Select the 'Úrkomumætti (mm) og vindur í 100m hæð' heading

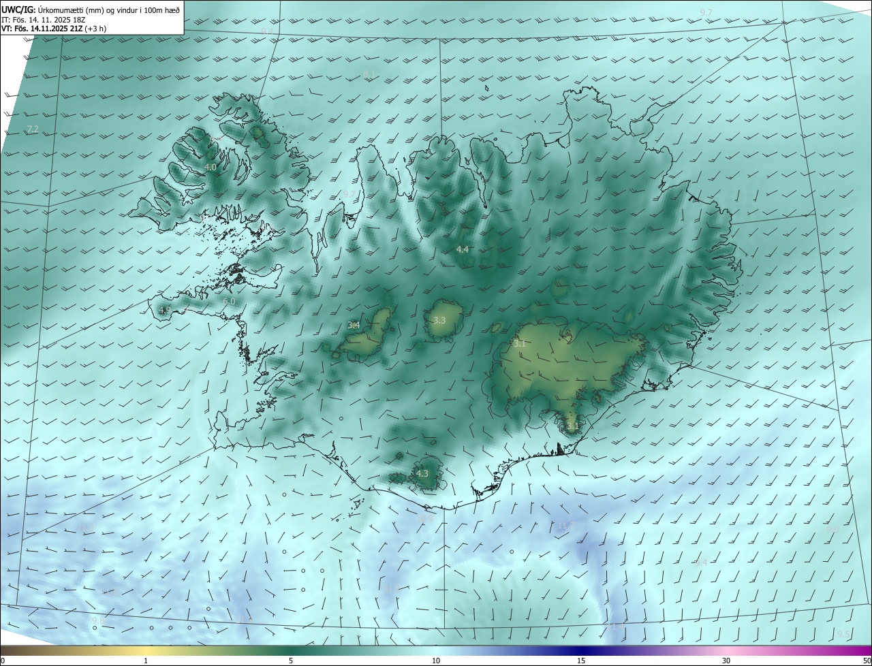(x=108, y=10)
